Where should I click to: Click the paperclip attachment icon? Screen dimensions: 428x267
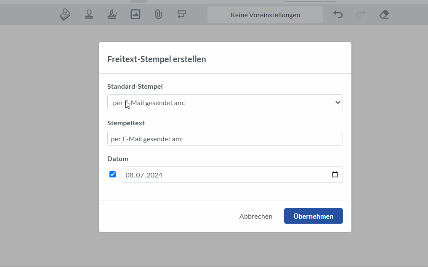(158, 14)
